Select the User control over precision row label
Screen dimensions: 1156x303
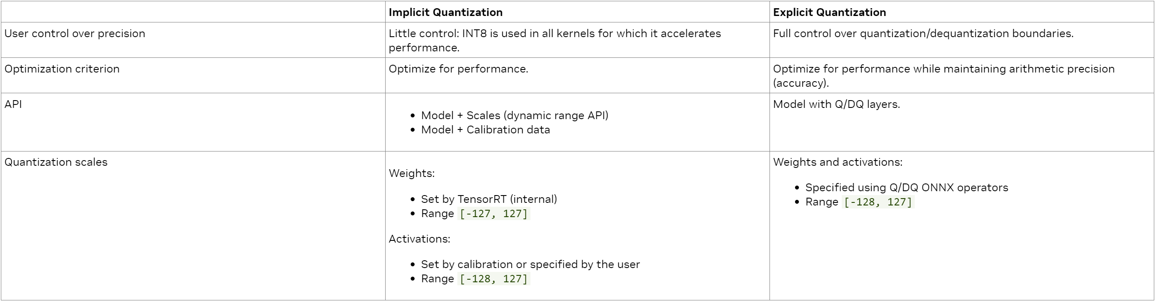point(74,34)
